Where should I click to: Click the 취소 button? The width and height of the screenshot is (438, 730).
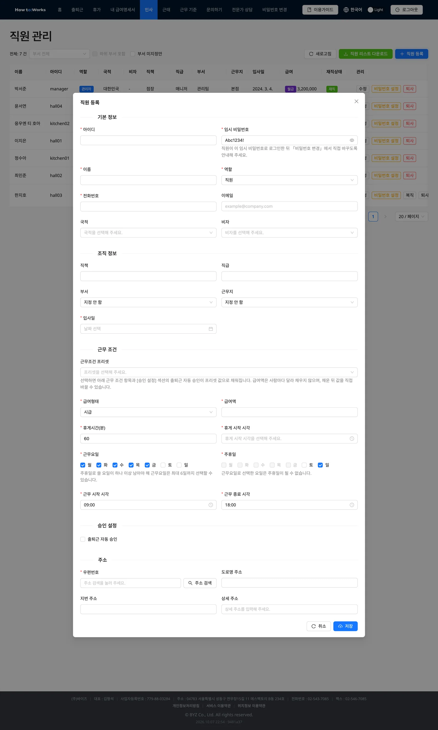(318, 626)
